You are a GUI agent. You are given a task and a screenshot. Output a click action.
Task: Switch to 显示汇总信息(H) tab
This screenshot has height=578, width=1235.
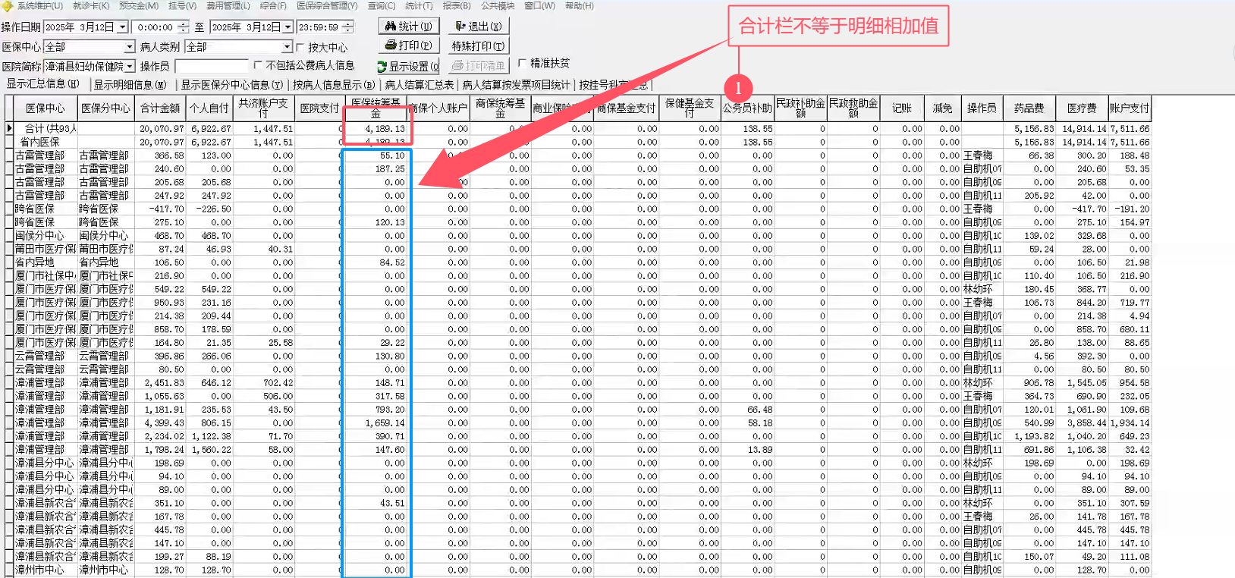point(43,84)
